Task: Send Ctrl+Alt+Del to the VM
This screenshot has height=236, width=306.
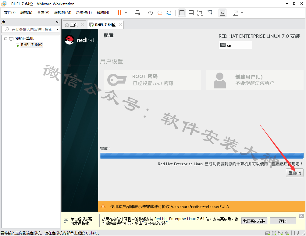Action: pyautogui.click(x=137, y=13)
